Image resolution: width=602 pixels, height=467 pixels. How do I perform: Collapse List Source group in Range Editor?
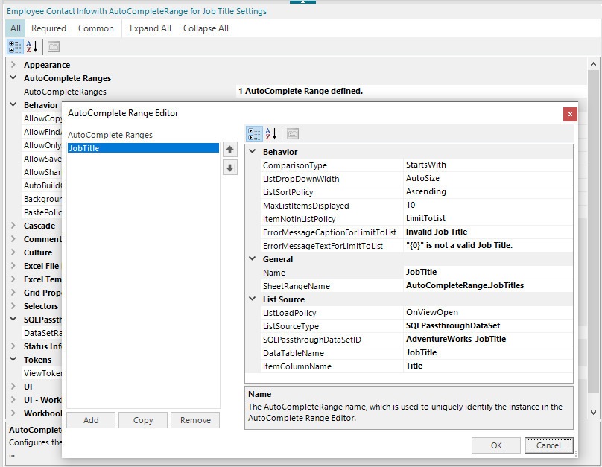253,299
